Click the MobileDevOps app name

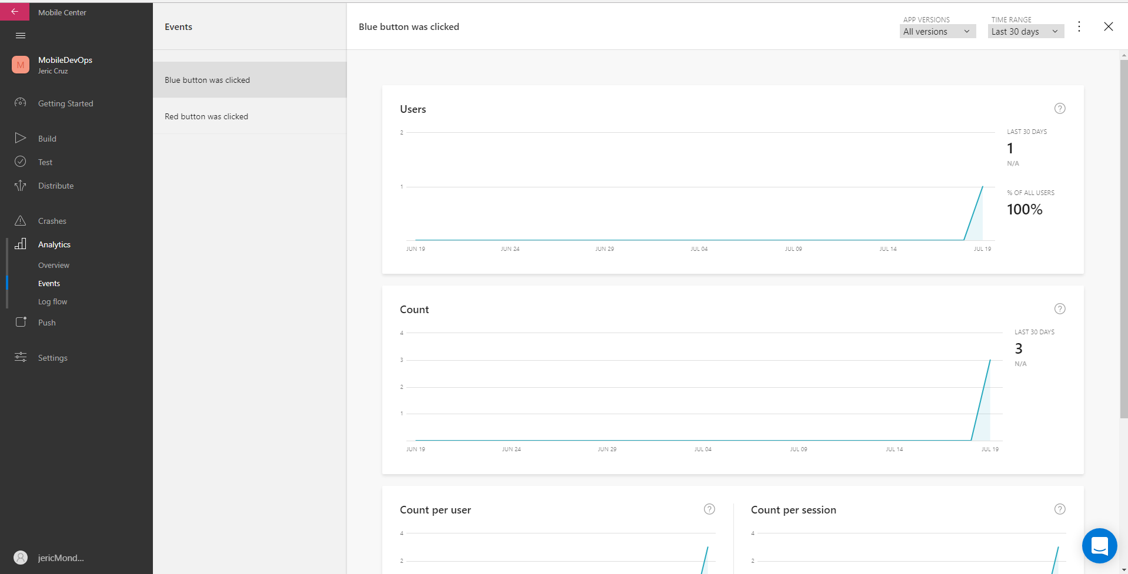tap(65, 60)
